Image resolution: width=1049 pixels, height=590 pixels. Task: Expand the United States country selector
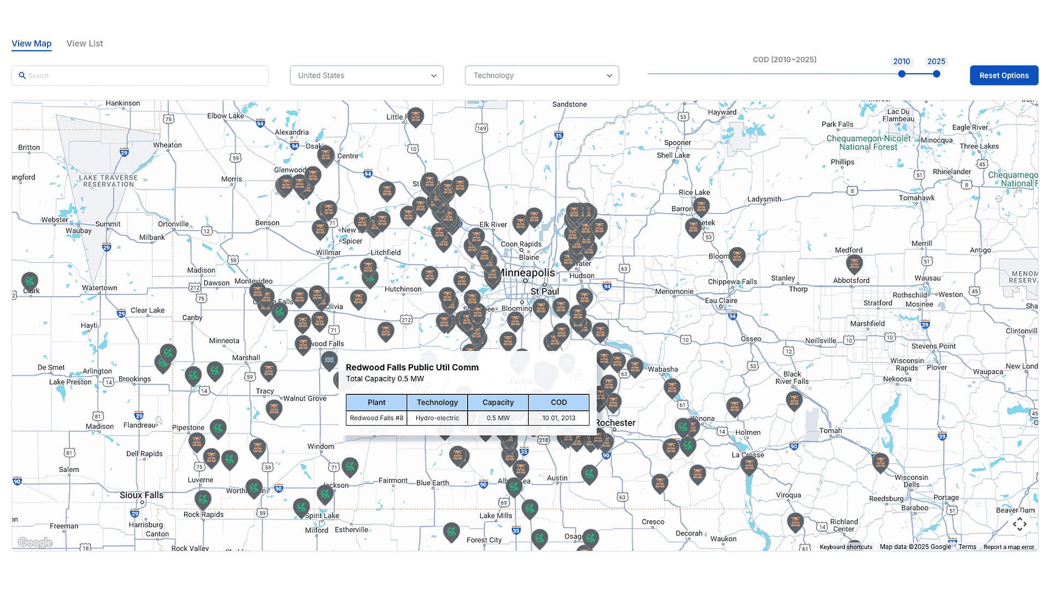click(x=367, y=75)
